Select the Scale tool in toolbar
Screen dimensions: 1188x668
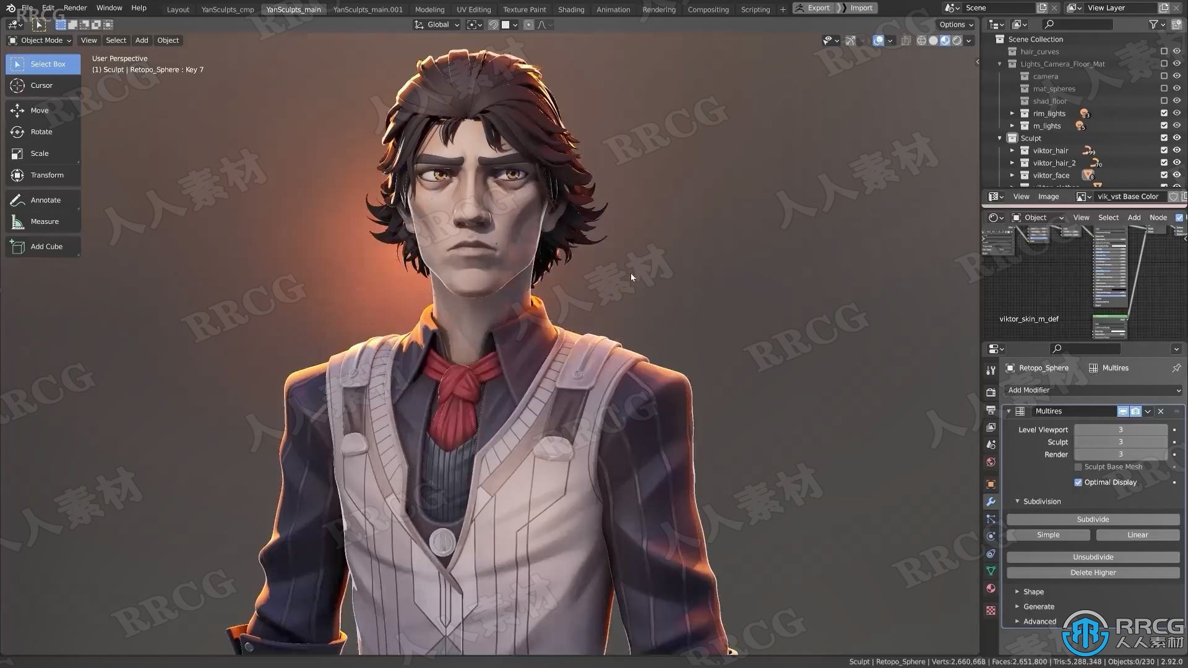click(x=39, y=153)
